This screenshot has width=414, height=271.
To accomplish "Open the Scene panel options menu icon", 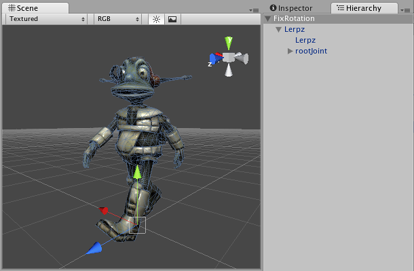I will click(x=254, y=9).
